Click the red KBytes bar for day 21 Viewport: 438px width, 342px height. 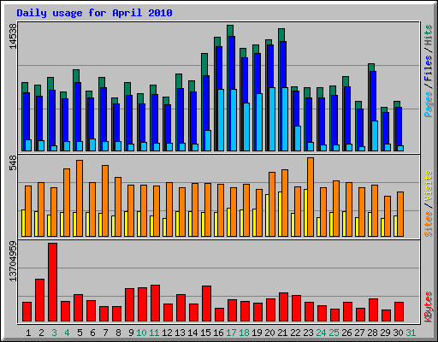(283, 307)
